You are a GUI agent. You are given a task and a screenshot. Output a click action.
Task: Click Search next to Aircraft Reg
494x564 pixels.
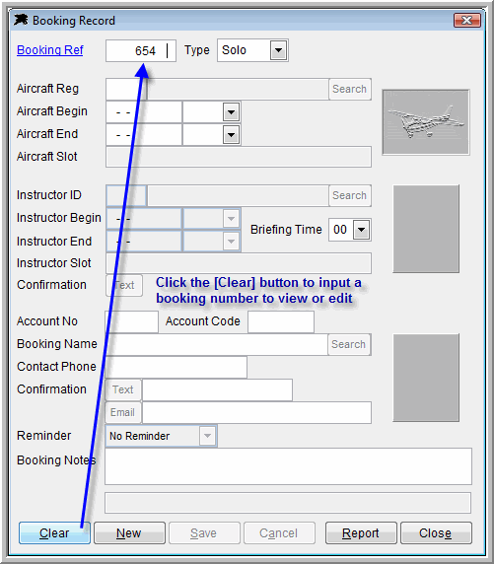tap(349, 89)
